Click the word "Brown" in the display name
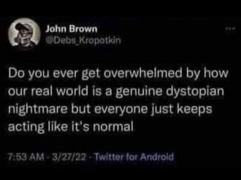 (83, 29)
